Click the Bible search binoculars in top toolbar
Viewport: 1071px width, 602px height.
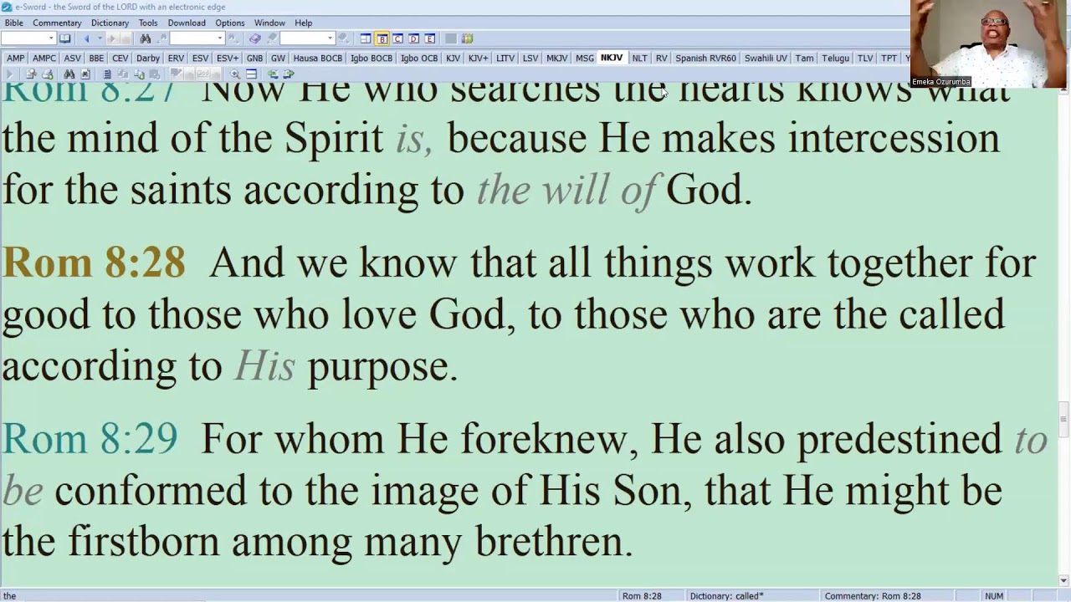click(x=146, y=38)
